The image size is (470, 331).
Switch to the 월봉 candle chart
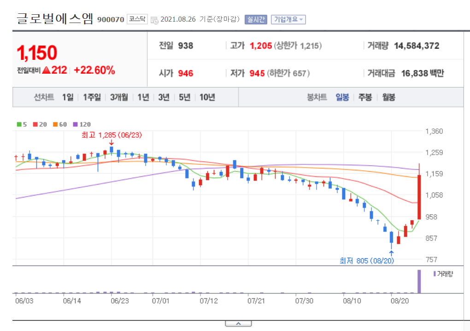click(x=388, y=97)
